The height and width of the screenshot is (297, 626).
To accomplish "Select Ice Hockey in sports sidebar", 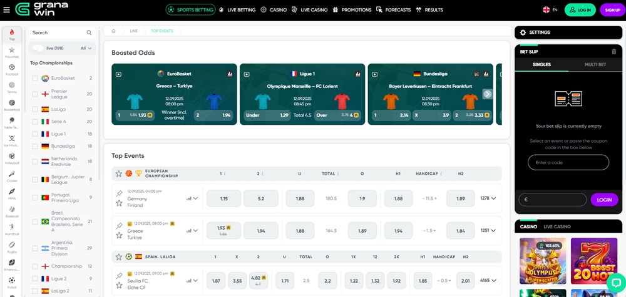I will coord(12,141).
